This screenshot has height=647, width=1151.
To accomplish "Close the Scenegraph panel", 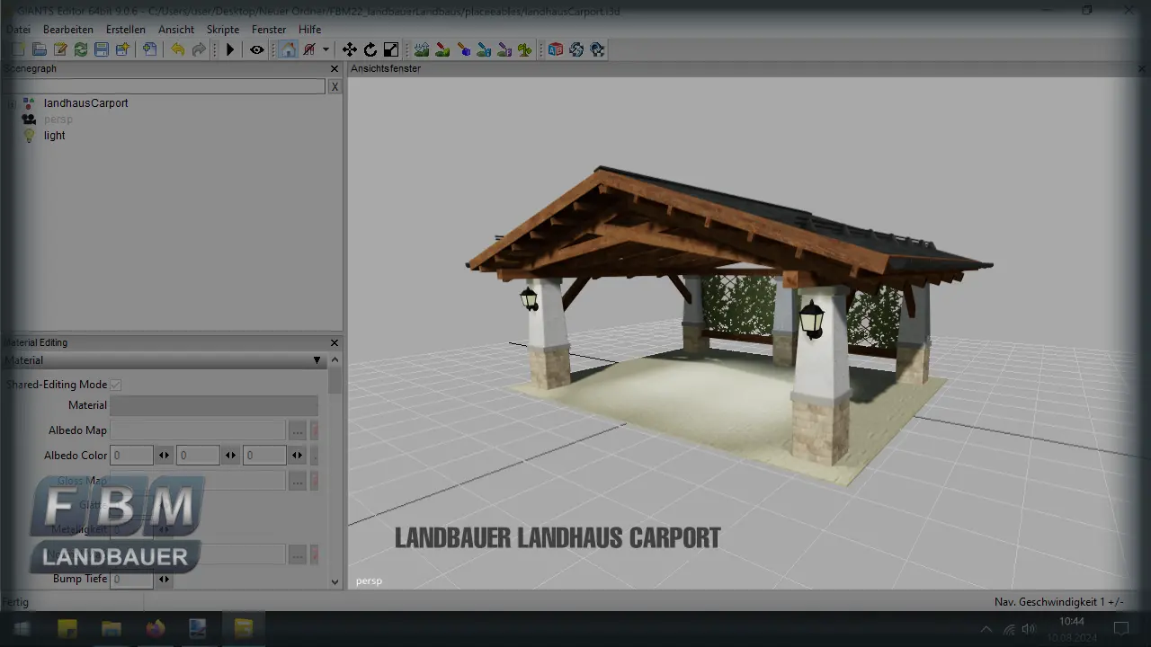I will [x=335, y=69].
